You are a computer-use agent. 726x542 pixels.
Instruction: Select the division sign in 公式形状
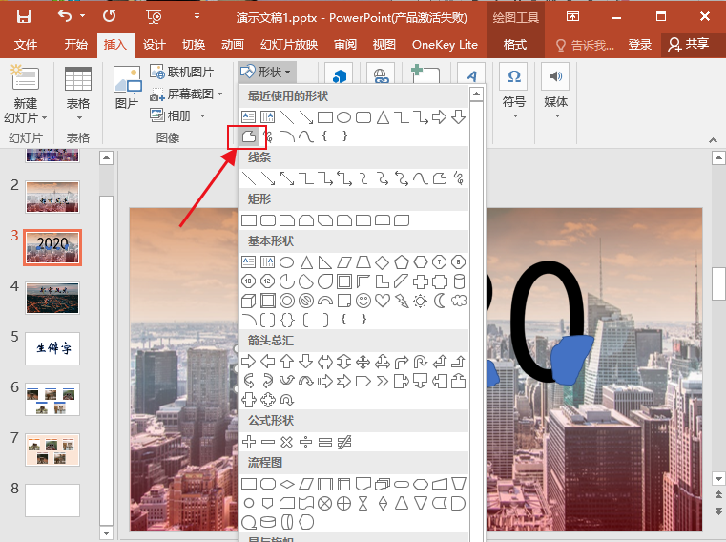pos(306,442)
